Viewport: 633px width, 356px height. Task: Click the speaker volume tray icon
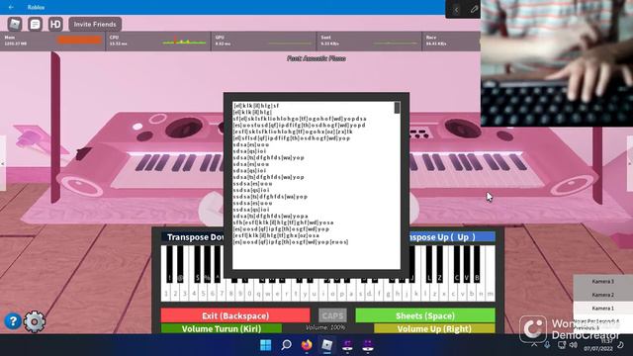point(574,345)
